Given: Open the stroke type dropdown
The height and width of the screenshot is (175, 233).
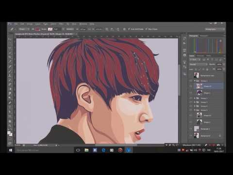Looking at the screenshot, I should (x=70, y=29).
